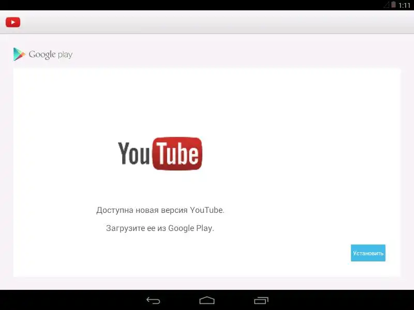Tap the battery icon in status bar
Screen dimensions: 414x310
[393, 5]
